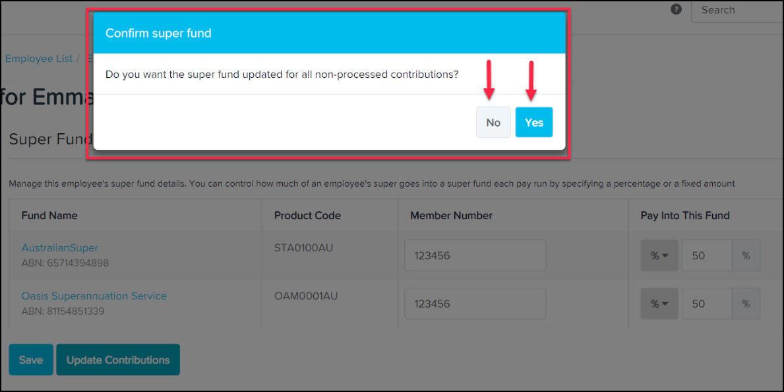Expand AustralianSuper percent type dropdown
This screenshot has height=392, width=784.
click(659, 255)
